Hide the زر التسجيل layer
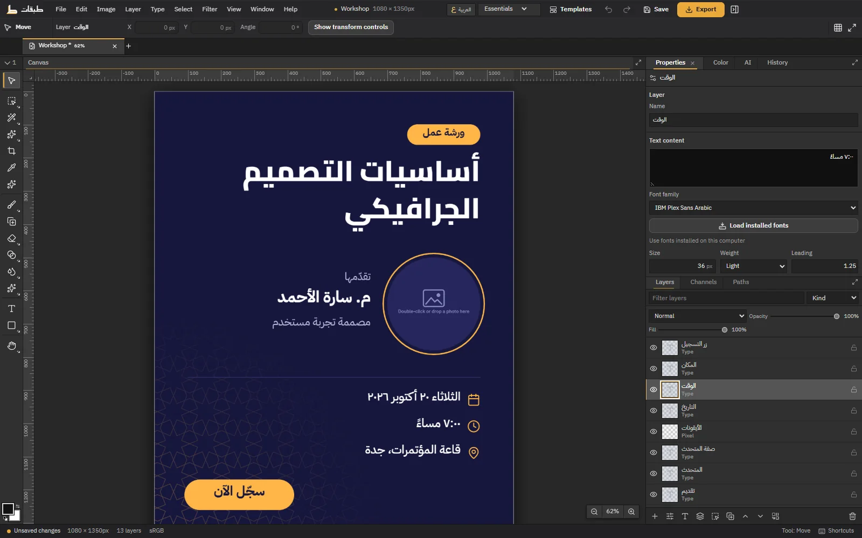 654,348
